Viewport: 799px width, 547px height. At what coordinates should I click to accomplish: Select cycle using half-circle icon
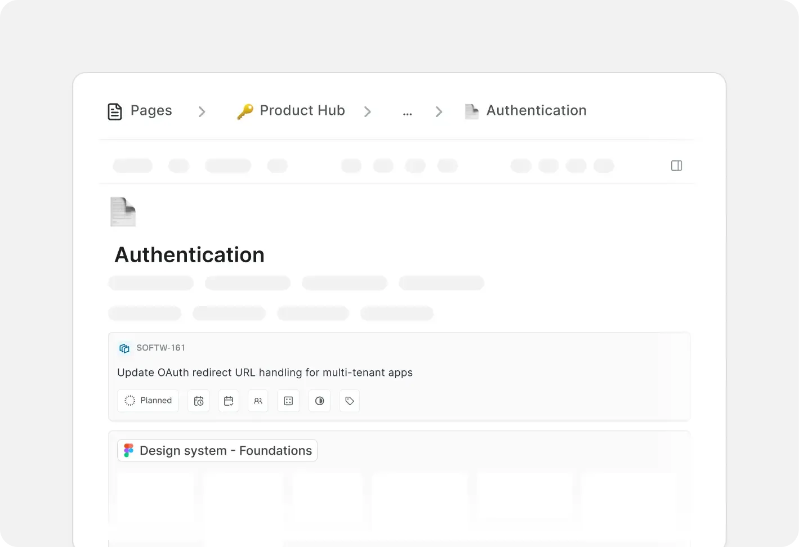tap(319, 401)
